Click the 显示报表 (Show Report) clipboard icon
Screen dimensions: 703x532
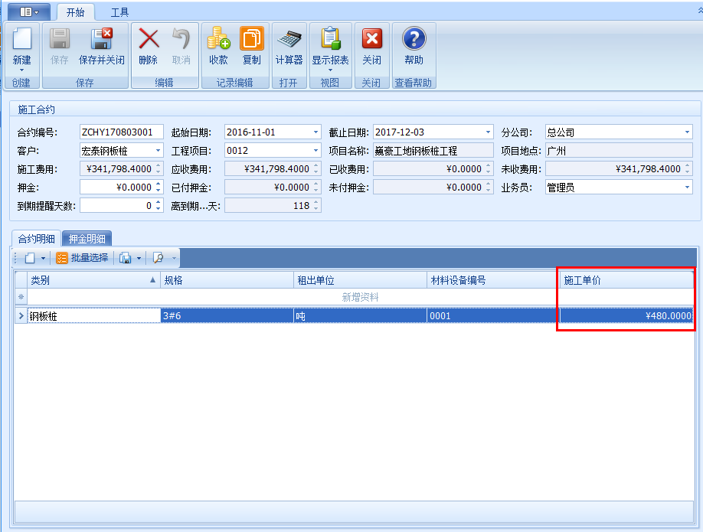pyautogui.click(x=330, y=38)
